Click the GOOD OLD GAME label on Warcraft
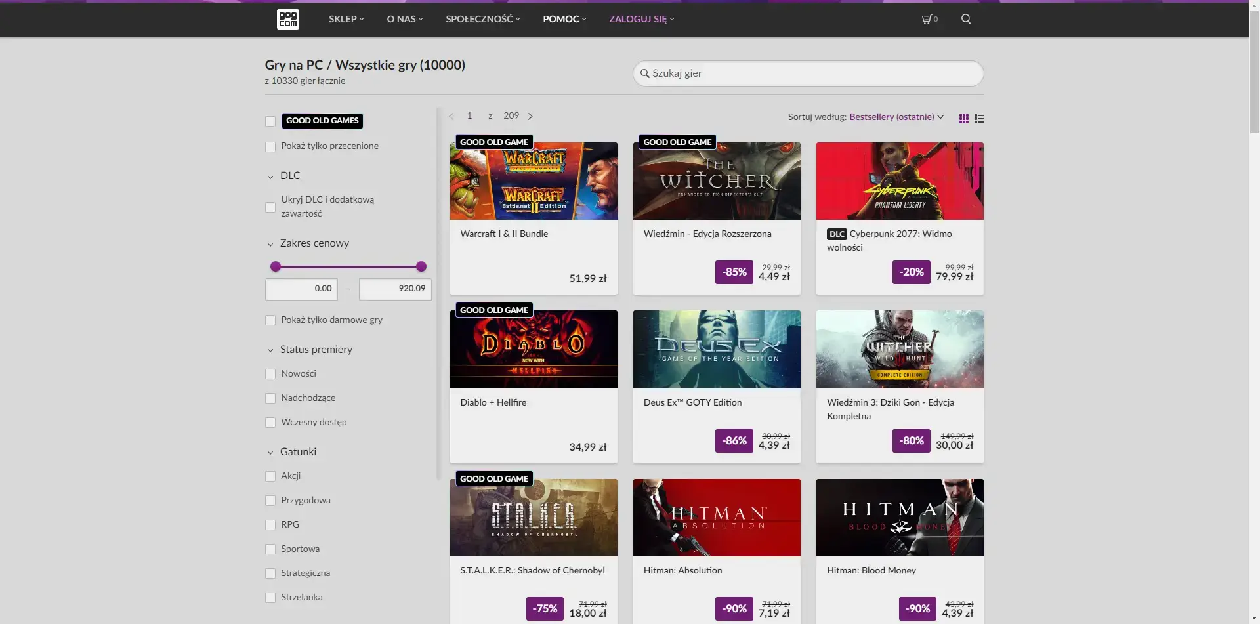 point(493,142)
